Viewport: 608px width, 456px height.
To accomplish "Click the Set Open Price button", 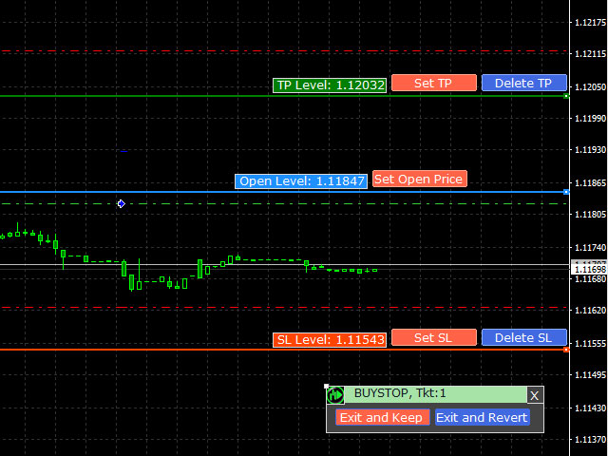I will point(420,179).
